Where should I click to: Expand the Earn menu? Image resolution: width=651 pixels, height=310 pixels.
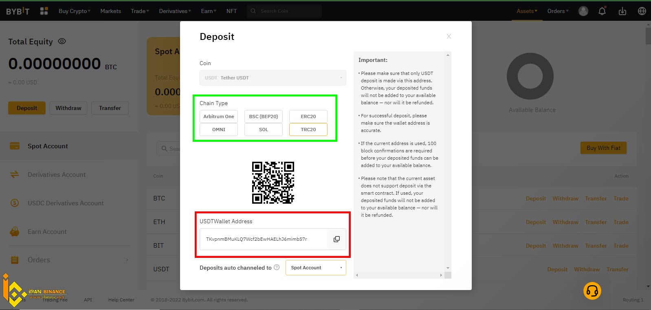(209, 11)
